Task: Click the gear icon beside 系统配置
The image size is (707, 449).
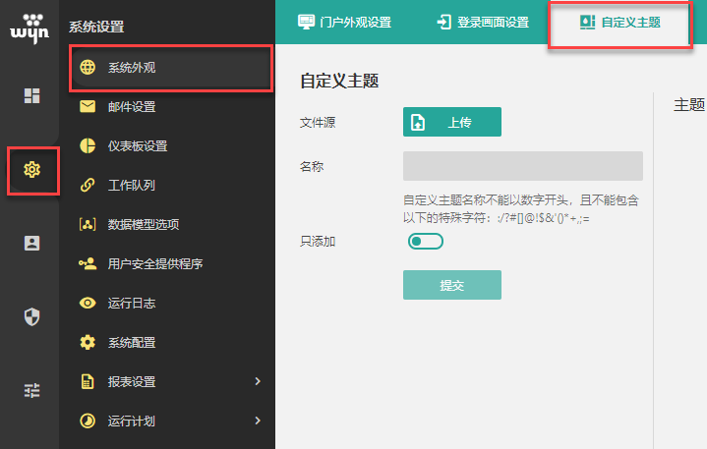Action: click(x=88, y=342)
